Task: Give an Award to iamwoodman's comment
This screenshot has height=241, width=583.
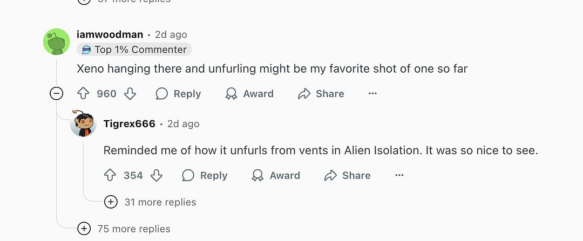Action: click(x=249, y=94)
